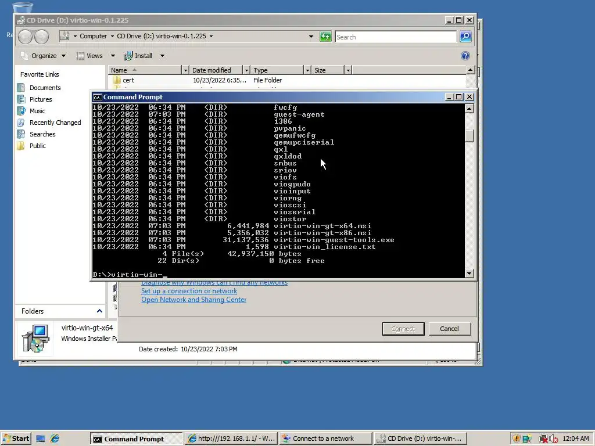The height and width of the screenshot is (446, 595).
Task: Open the Recycle Bin desktop icon
Action: tap(23, 7)
